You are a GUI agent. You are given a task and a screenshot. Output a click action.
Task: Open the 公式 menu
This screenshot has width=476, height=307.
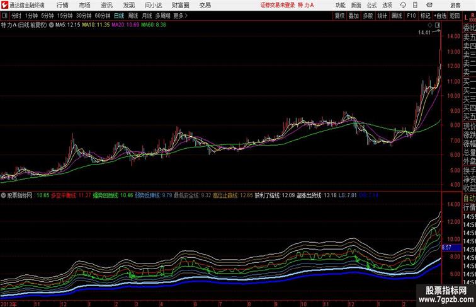(371, 5)
